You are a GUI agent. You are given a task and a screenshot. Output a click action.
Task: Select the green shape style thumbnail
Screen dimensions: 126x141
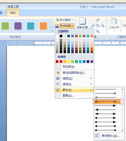coord(5,26)
